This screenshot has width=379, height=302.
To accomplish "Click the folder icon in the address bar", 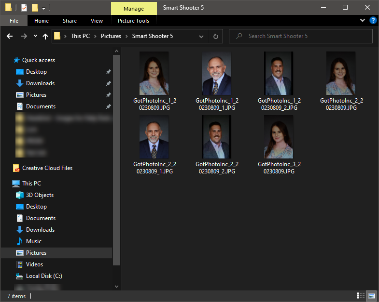I will coord(57,36).
